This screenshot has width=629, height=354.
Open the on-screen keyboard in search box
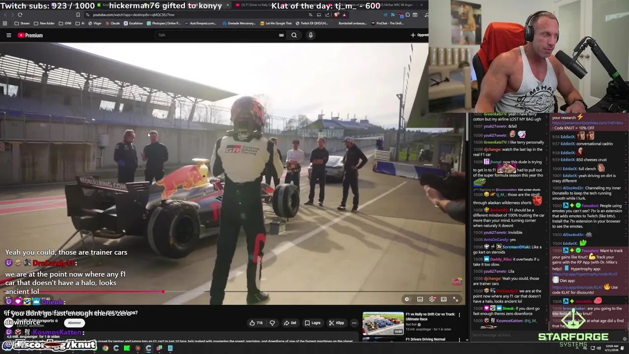pos(281,35)
